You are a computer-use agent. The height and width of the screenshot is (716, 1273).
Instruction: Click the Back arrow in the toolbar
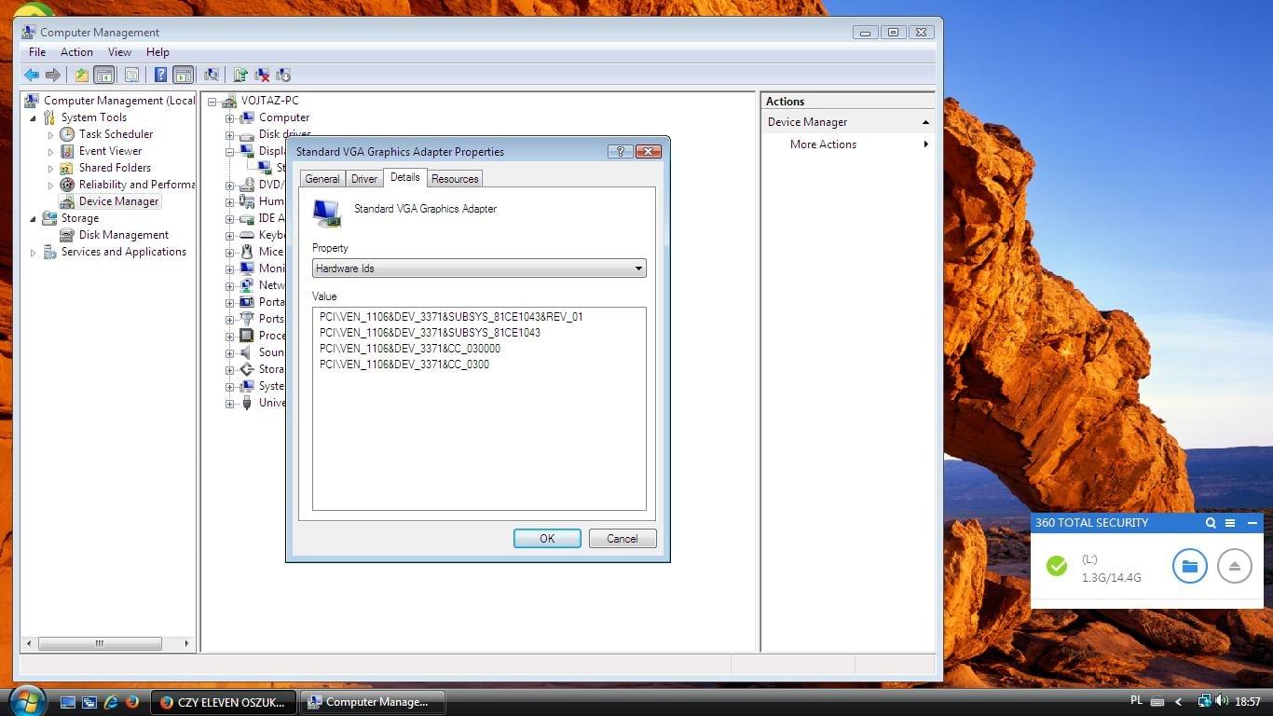click(x=32, y=76)
